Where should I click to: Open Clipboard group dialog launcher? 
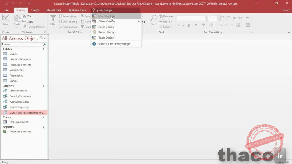click(x=46, y=32)
